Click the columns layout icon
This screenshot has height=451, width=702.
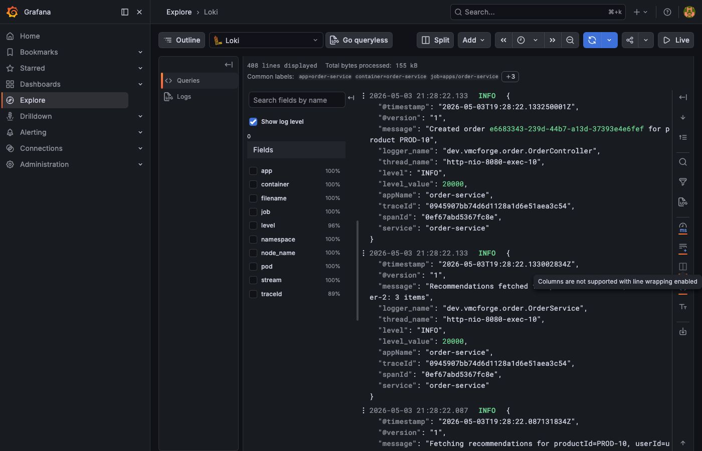coord(683,267)
